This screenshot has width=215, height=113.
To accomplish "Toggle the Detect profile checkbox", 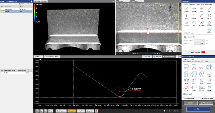I will pos(184,94).
